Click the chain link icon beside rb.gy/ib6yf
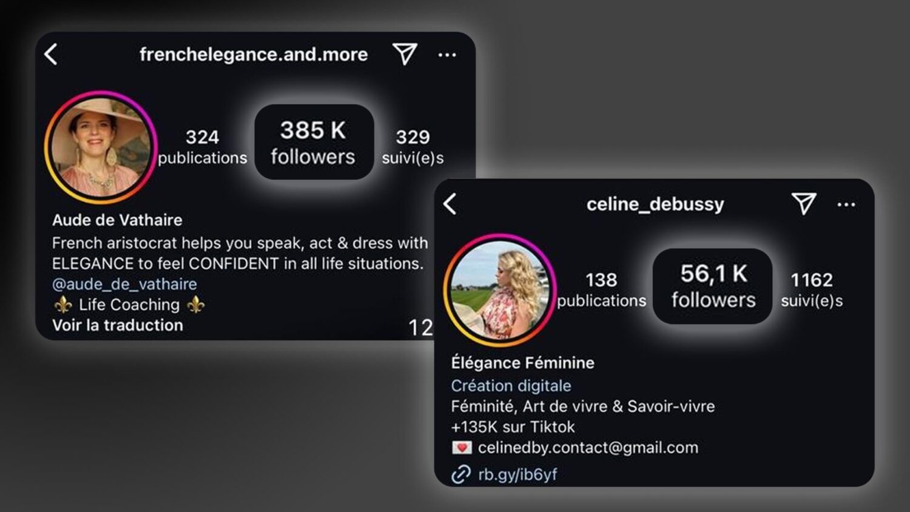This screenshot has height=512, width=910. click(x=461, y=474)
